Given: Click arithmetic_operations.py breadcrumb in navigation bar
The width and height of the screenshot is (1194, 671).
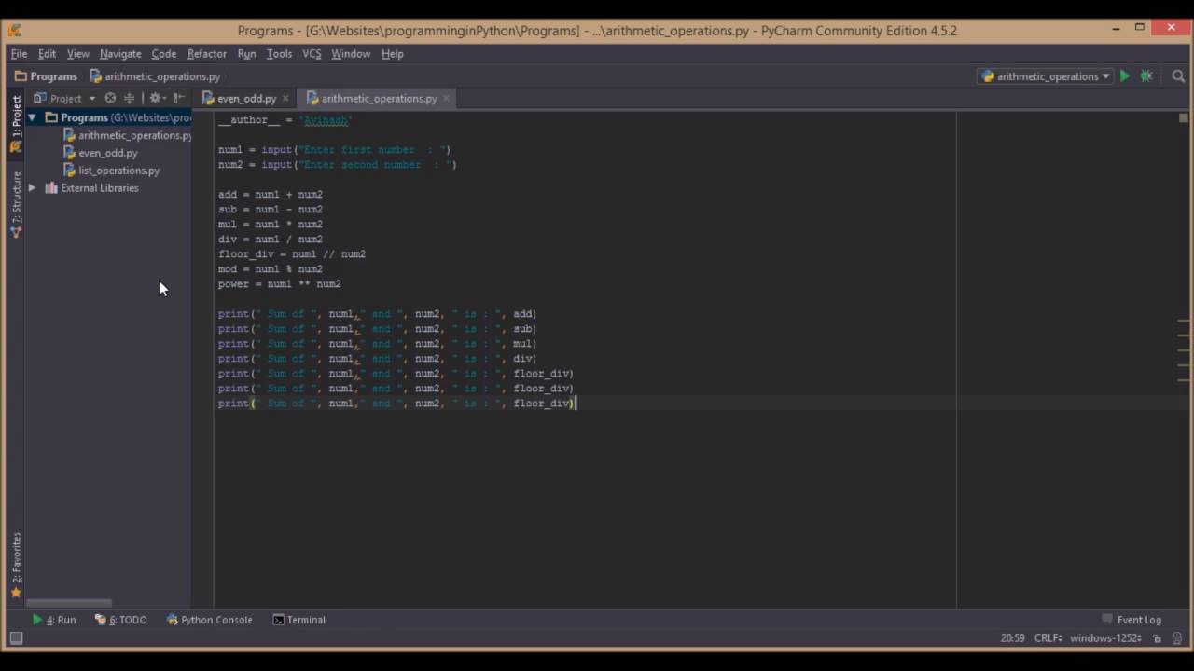Looking at the screenshot, I should tap(155, 76).
